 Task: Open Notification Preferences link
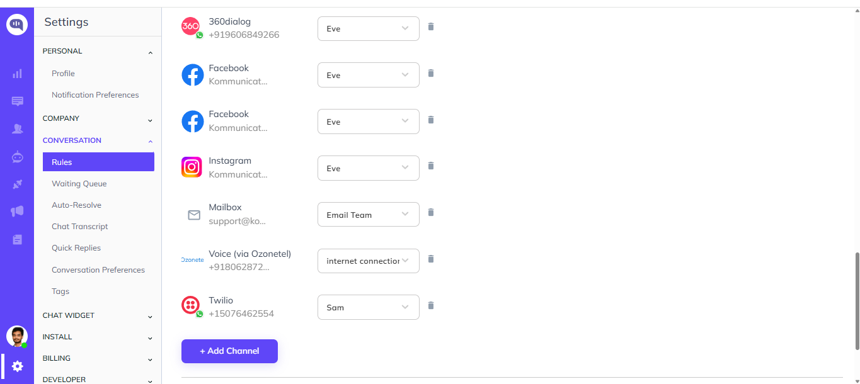(x=95, y=95)
